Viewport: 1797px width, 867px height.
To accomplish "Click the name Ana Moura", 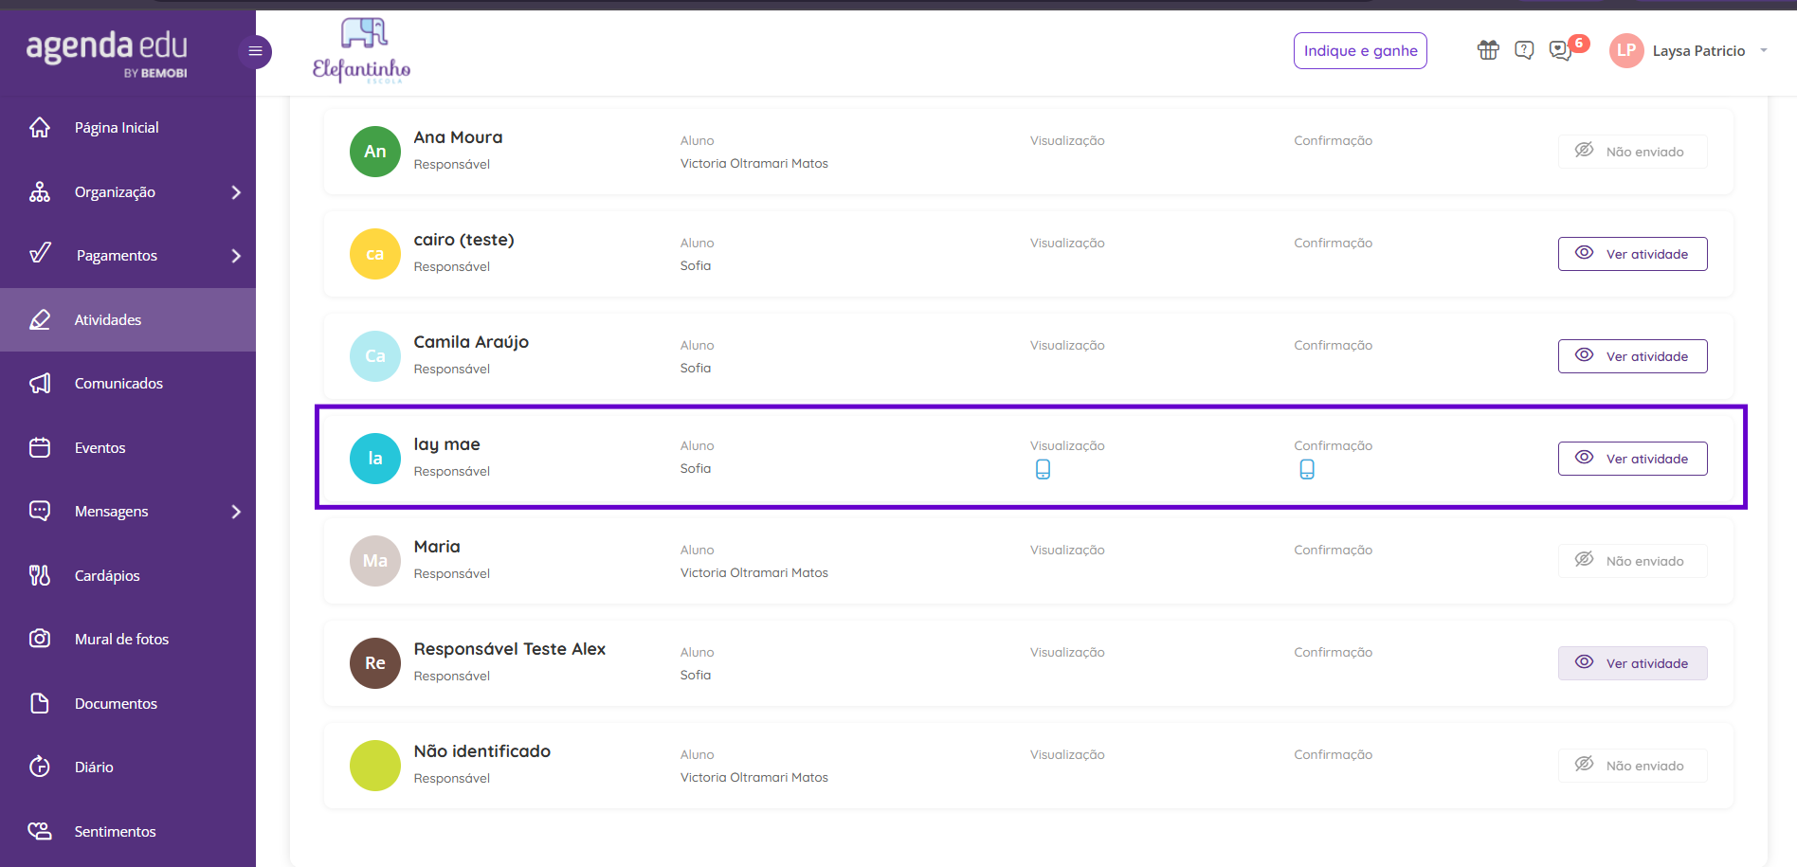I will tap(458, 137).
